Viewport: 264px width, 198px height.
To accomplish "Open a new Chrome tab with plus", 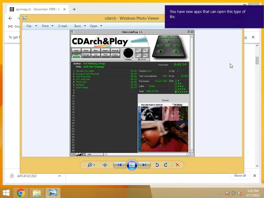I will click(74, 9).
